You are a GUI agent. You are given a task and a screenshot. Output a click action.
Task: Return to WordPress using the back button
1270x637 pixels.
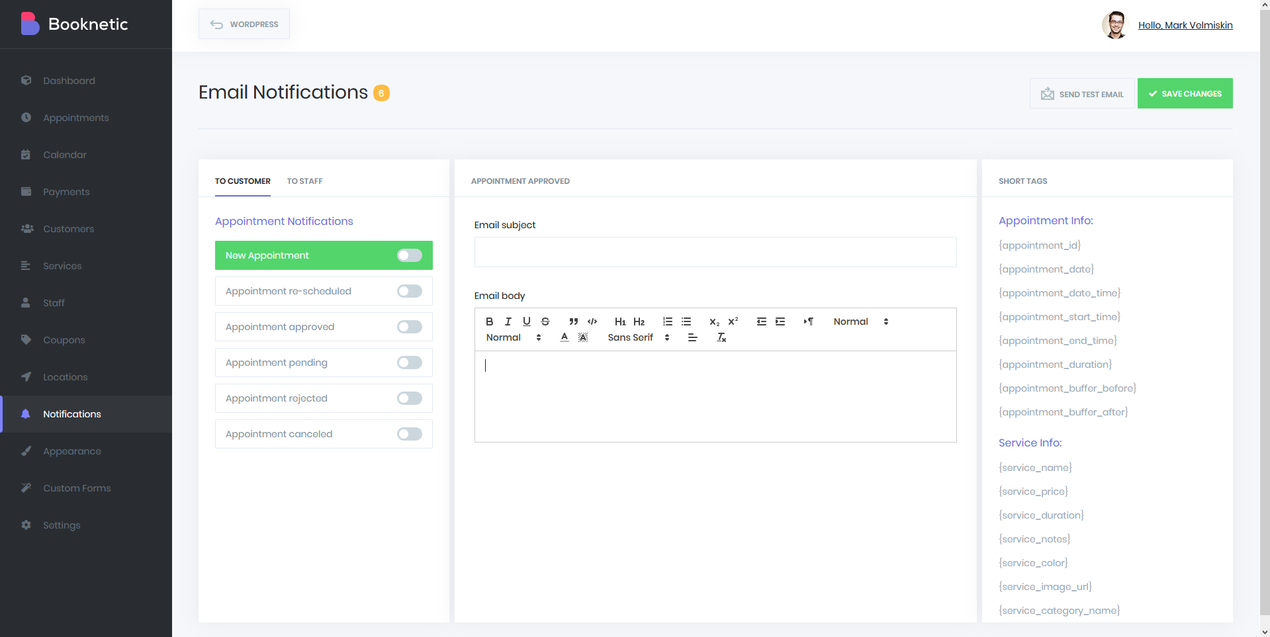tap(244, 24)
